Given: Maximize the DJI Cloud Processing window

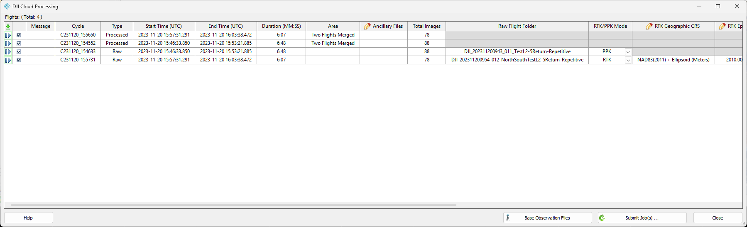Looking at the screenshot, I should pos(718,6).
